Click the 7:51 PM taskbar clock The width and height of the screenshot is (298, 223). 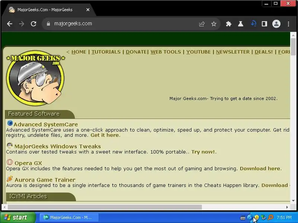point(284,217)
